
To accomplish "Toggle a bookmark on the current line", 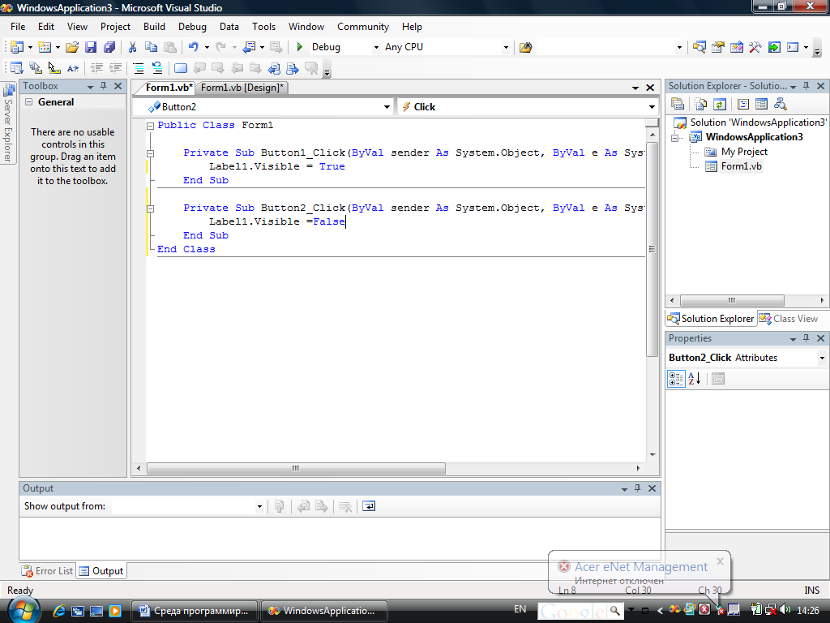I will [181, 68].
